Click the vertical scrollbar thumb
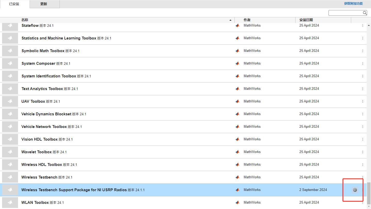The height and width of the screenshot is (209, 371). (x=369, y=193)
